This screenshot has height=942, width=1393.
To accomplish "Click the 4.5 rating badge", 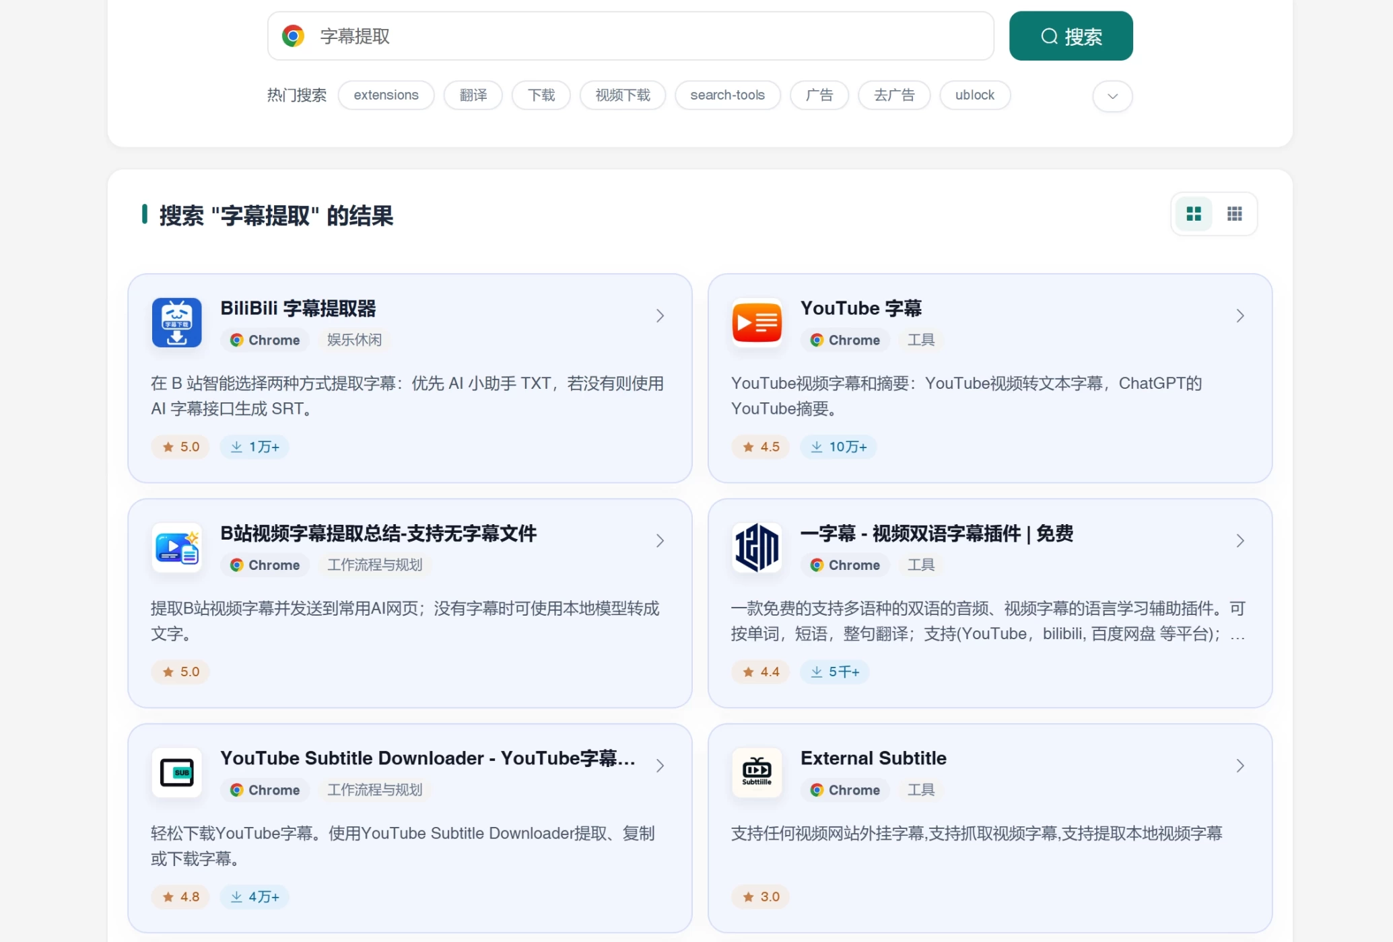I will click(x=761, y=447).
